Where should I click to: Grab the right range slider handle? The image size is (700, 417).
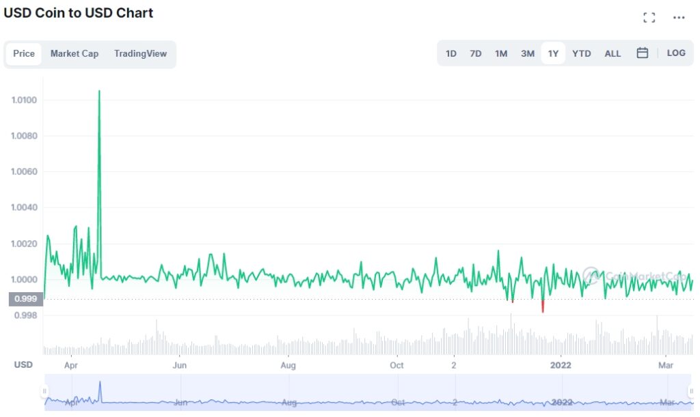point(691,391)
